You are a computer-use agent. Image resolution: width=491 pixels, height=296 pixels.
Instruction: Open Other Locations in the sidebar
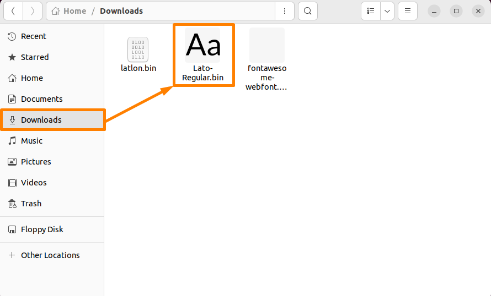tap(52, 255)
